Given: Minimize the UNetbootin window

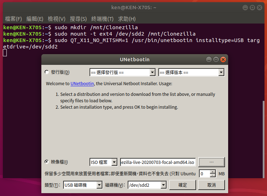Looking at the screenshot, I should tap(209, 60).
